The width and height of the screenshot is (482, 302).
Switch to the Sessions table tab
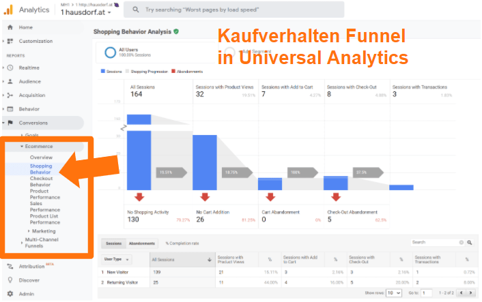(x=114, y=243)
